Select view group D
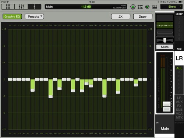 click(179, 84)
